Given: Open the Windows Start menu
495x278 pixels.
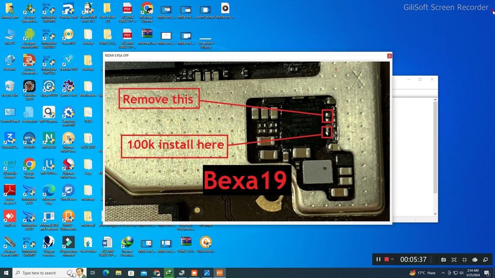Looking at the screenshot, I should 6,273.
